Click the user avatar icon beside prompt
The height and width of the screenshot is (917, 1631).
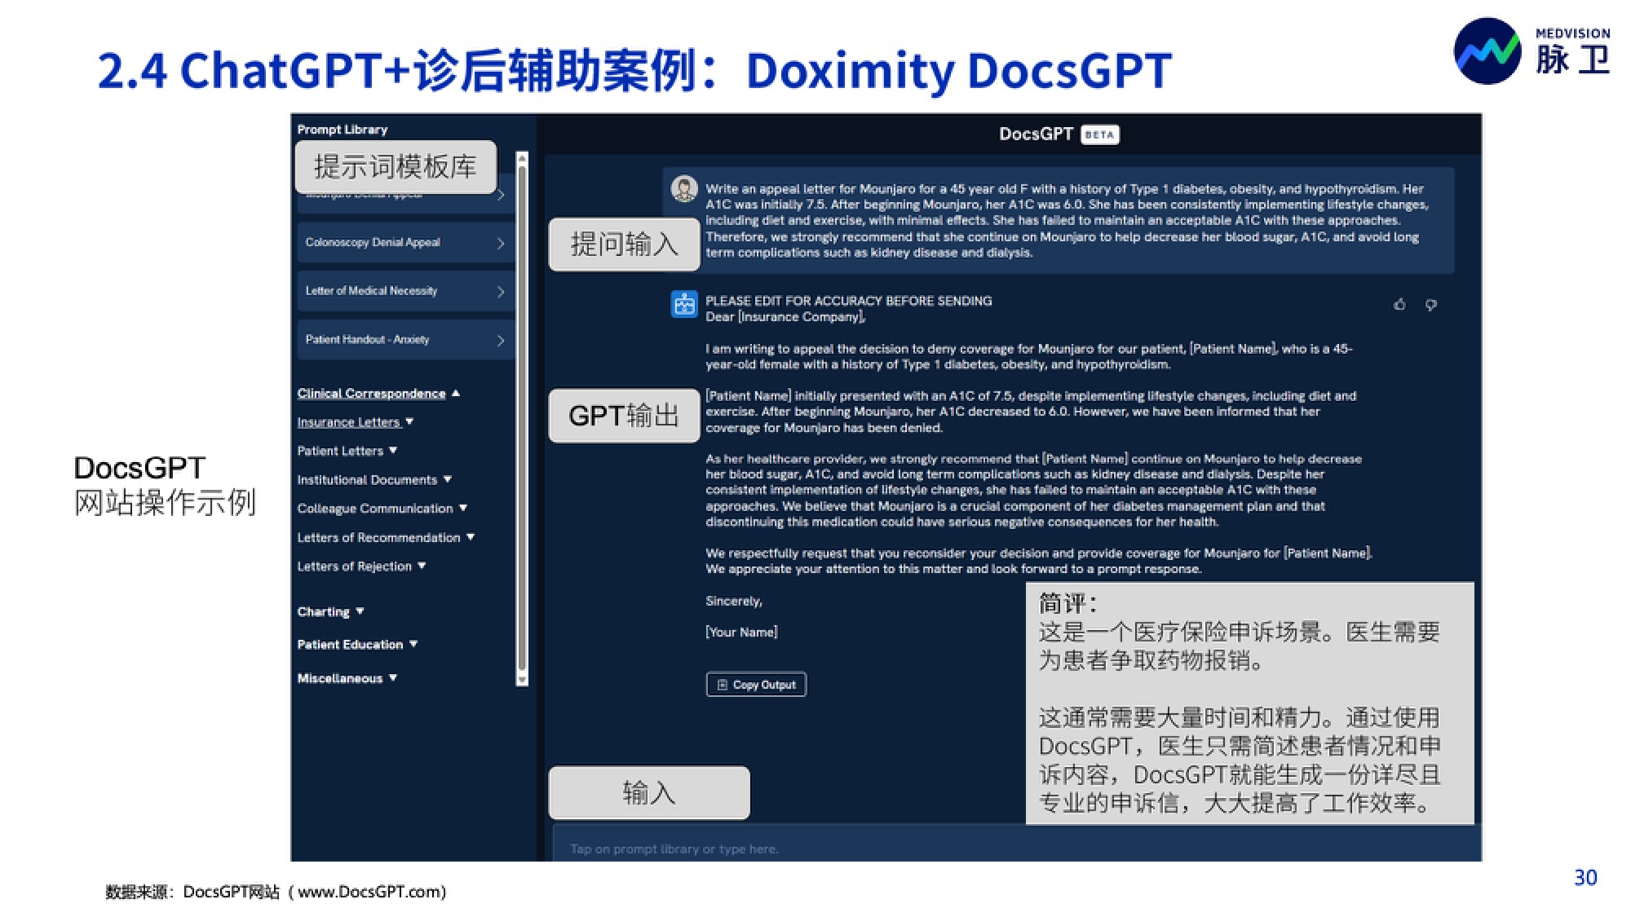pyautogui.click(x=683, y=189)
